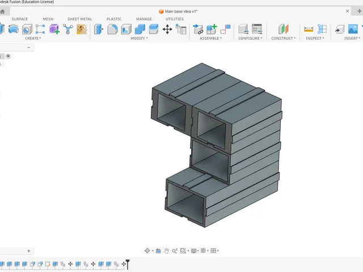Select the Press Pull tool
This screenshot has width=363, height=272.
pyautogui.click(x=99, y=29)
